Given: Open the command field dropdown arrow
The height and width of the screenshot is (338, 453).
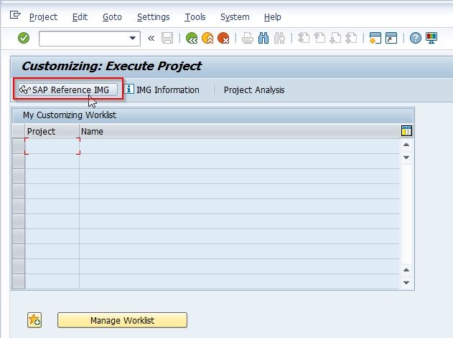Looking at the screenshot, I should click(133, 38).
